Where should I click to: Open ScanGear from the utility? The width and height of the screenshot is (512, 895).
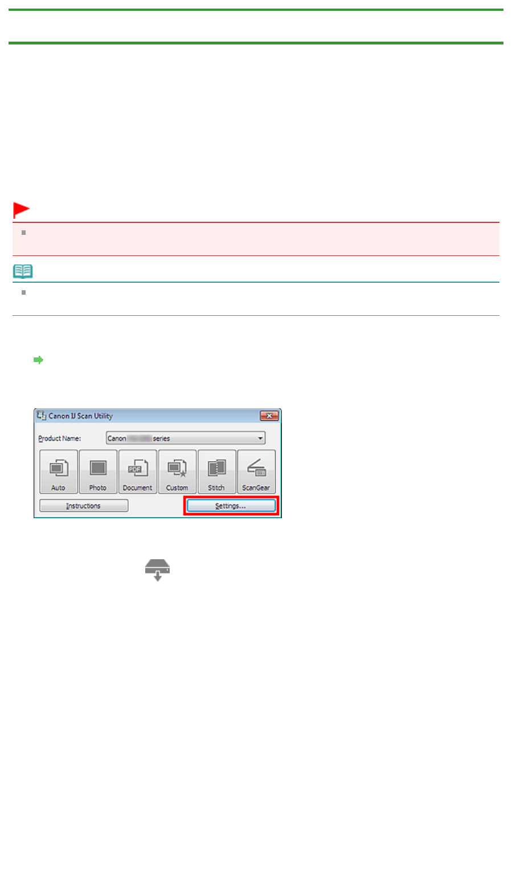click(x=256, y=471)
